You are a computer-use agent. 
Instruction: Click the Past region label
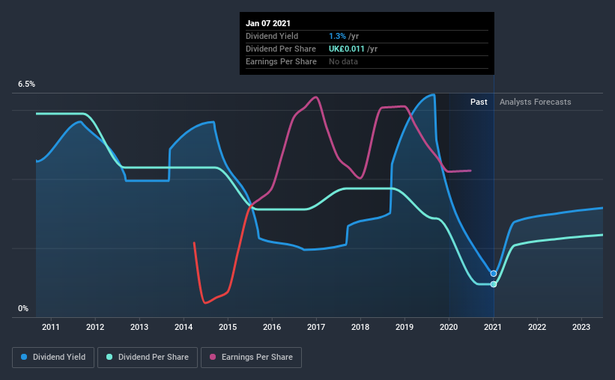(479, 102)
